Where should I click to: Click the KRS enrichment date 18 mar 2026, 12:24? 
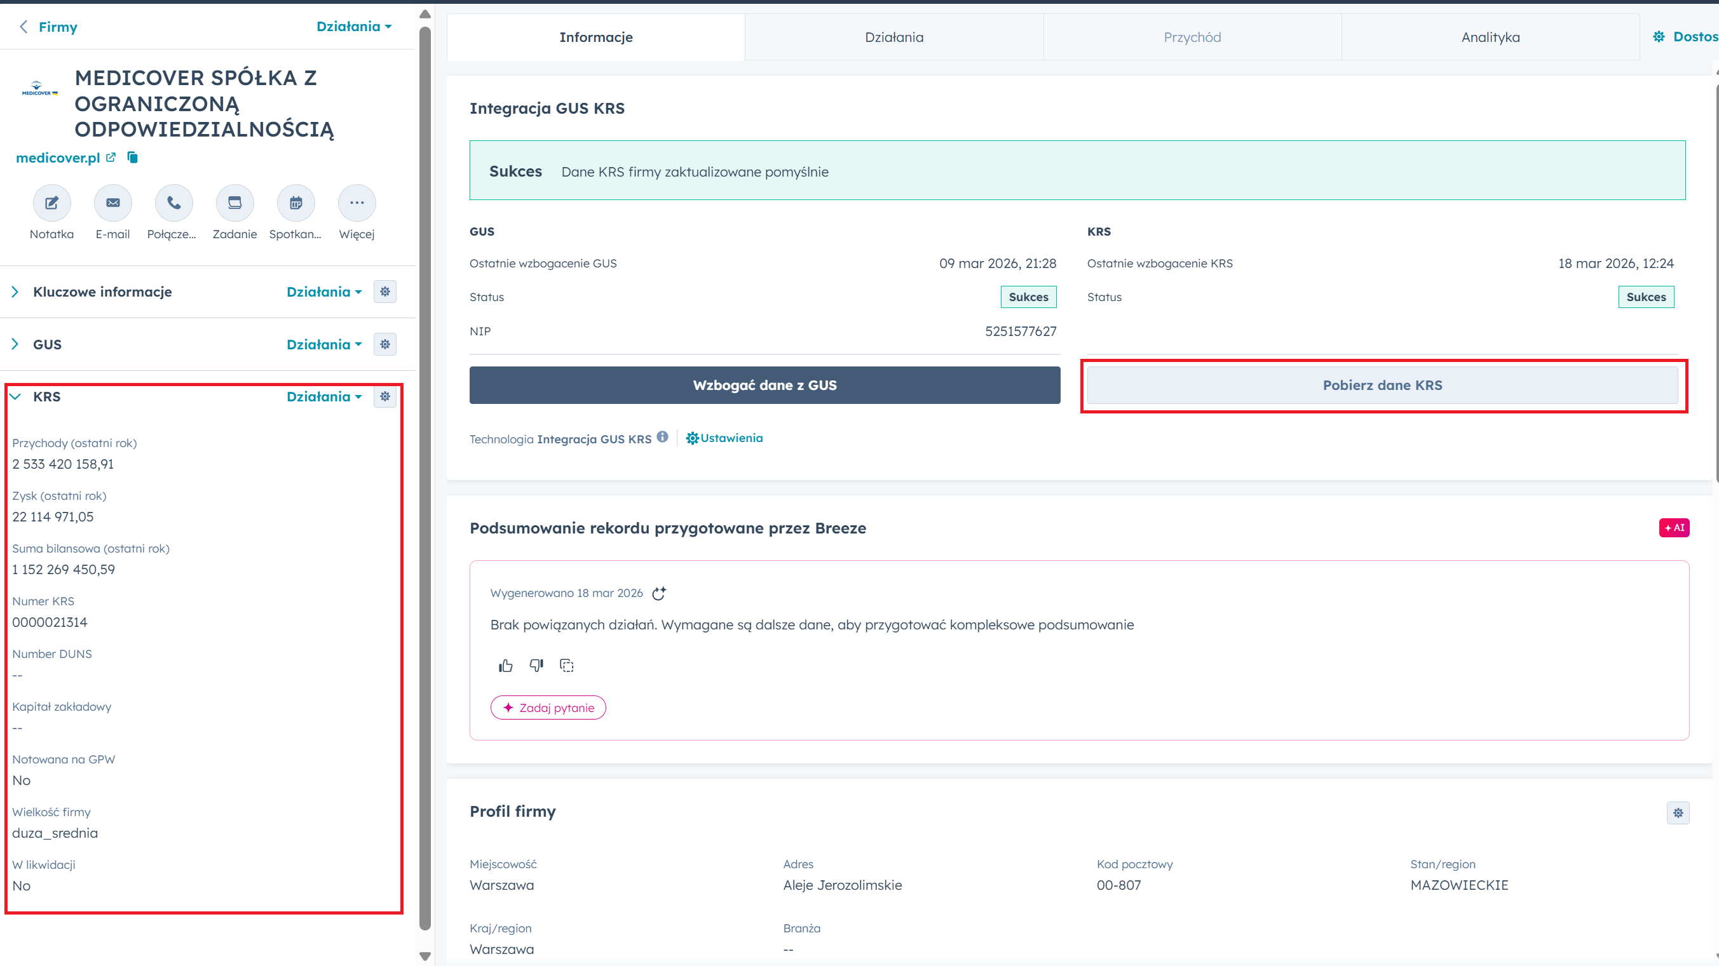click(x=1615, y=264)
